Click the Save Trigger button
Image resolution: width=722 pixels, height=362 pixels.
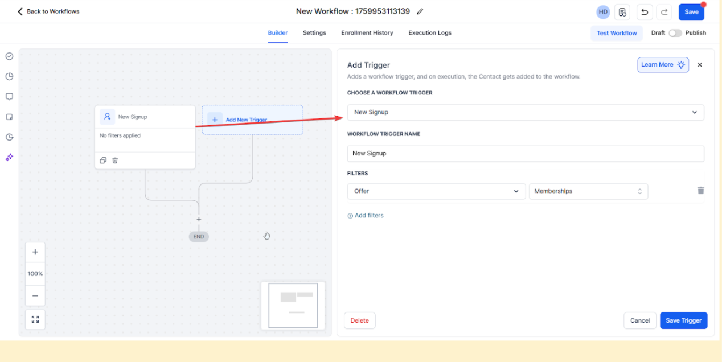[683, 320]
